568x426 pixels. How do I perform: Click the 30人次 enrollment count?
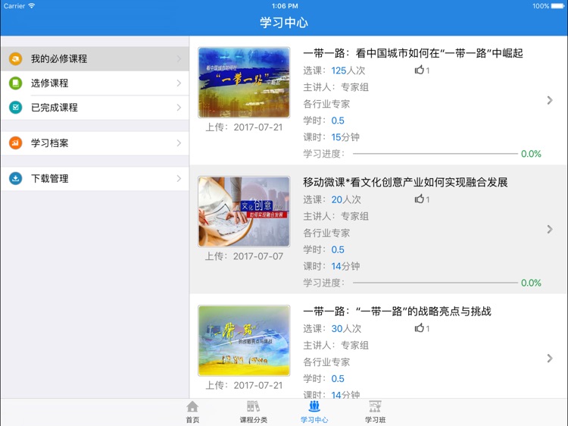click(346, 328)
